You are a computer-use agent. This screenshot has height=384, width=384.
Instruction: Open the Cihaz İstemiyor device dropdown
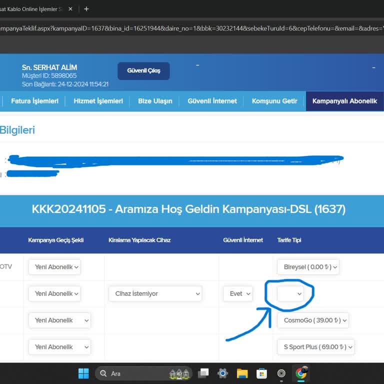(155, 293)
